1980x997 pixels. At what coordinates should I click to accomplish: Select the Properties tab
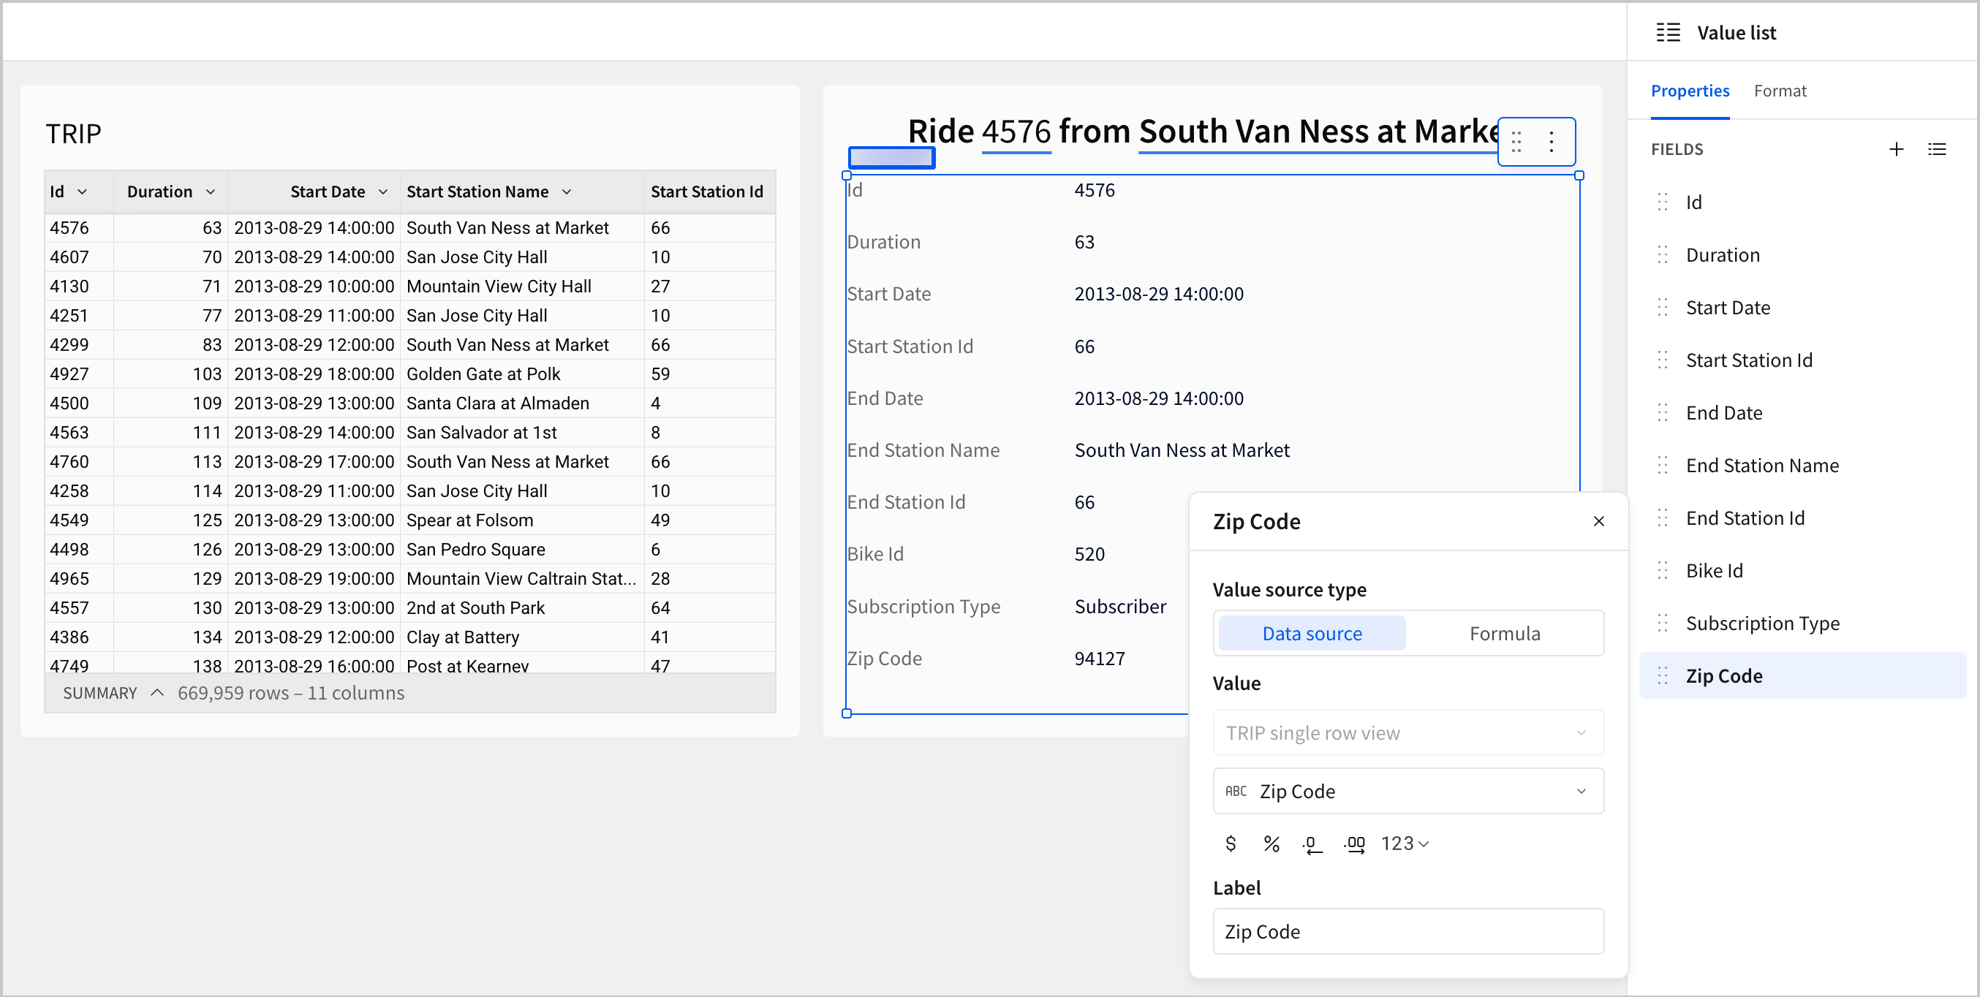[1690, 90]
